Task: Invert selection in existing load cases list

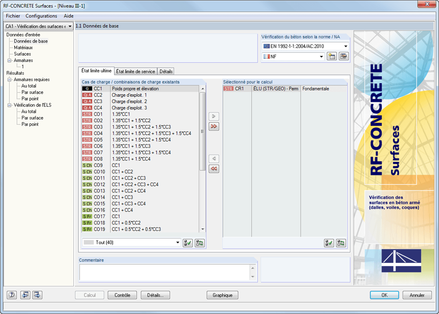Action: pos(200,243)
